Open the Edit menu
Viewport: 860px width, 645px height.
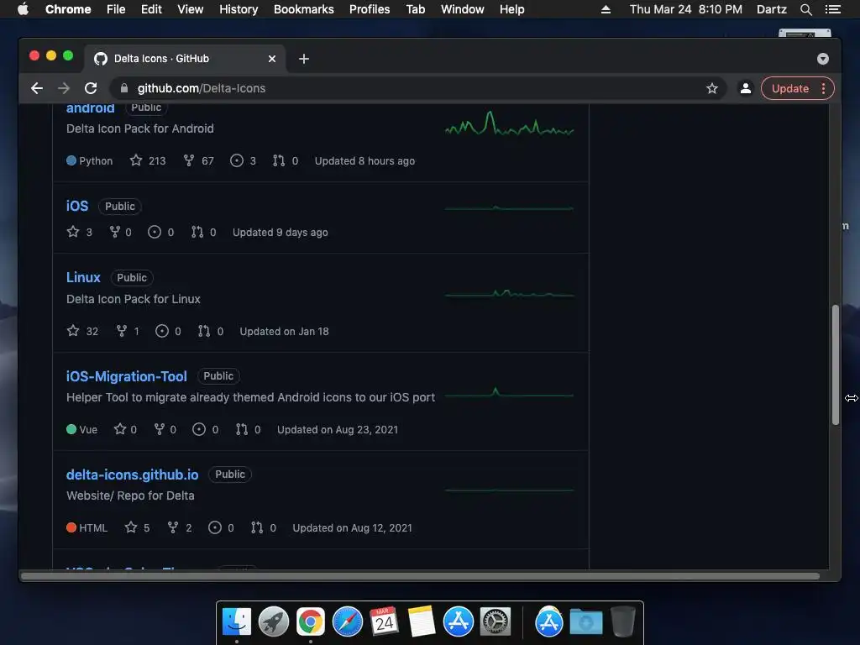click(x=151, y=9)
